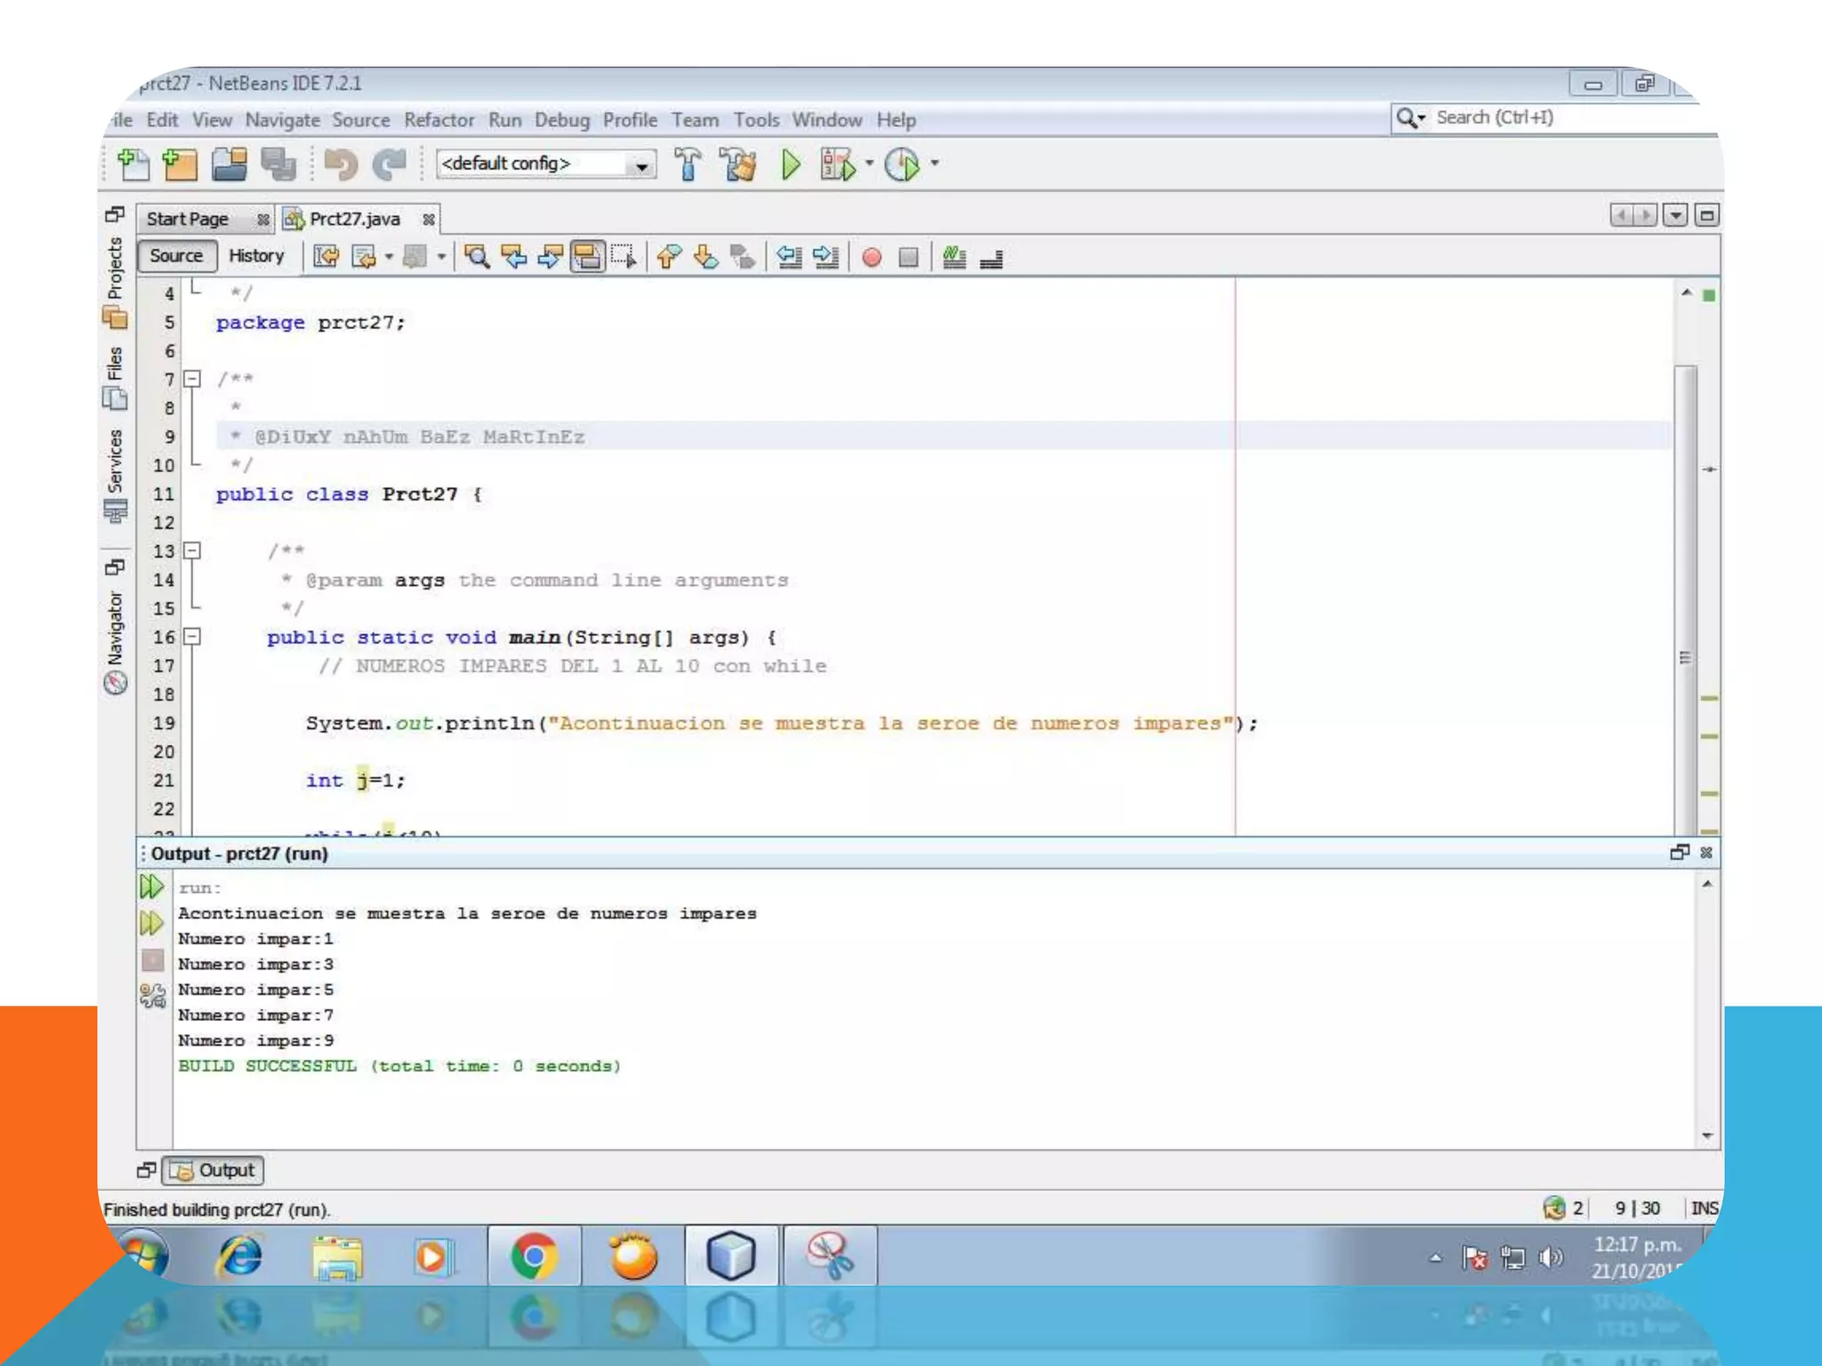Collapse the main method fold at line 16
The width and height of the screenshot is (1822, 1366).
(x=192, y=637)
